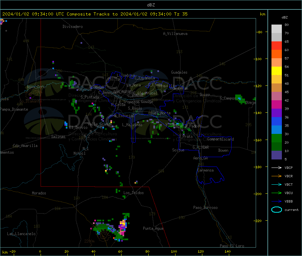
Task: Pick the dark orange swatch above 57
Action: pyautogui.click(x=276, y=54)
